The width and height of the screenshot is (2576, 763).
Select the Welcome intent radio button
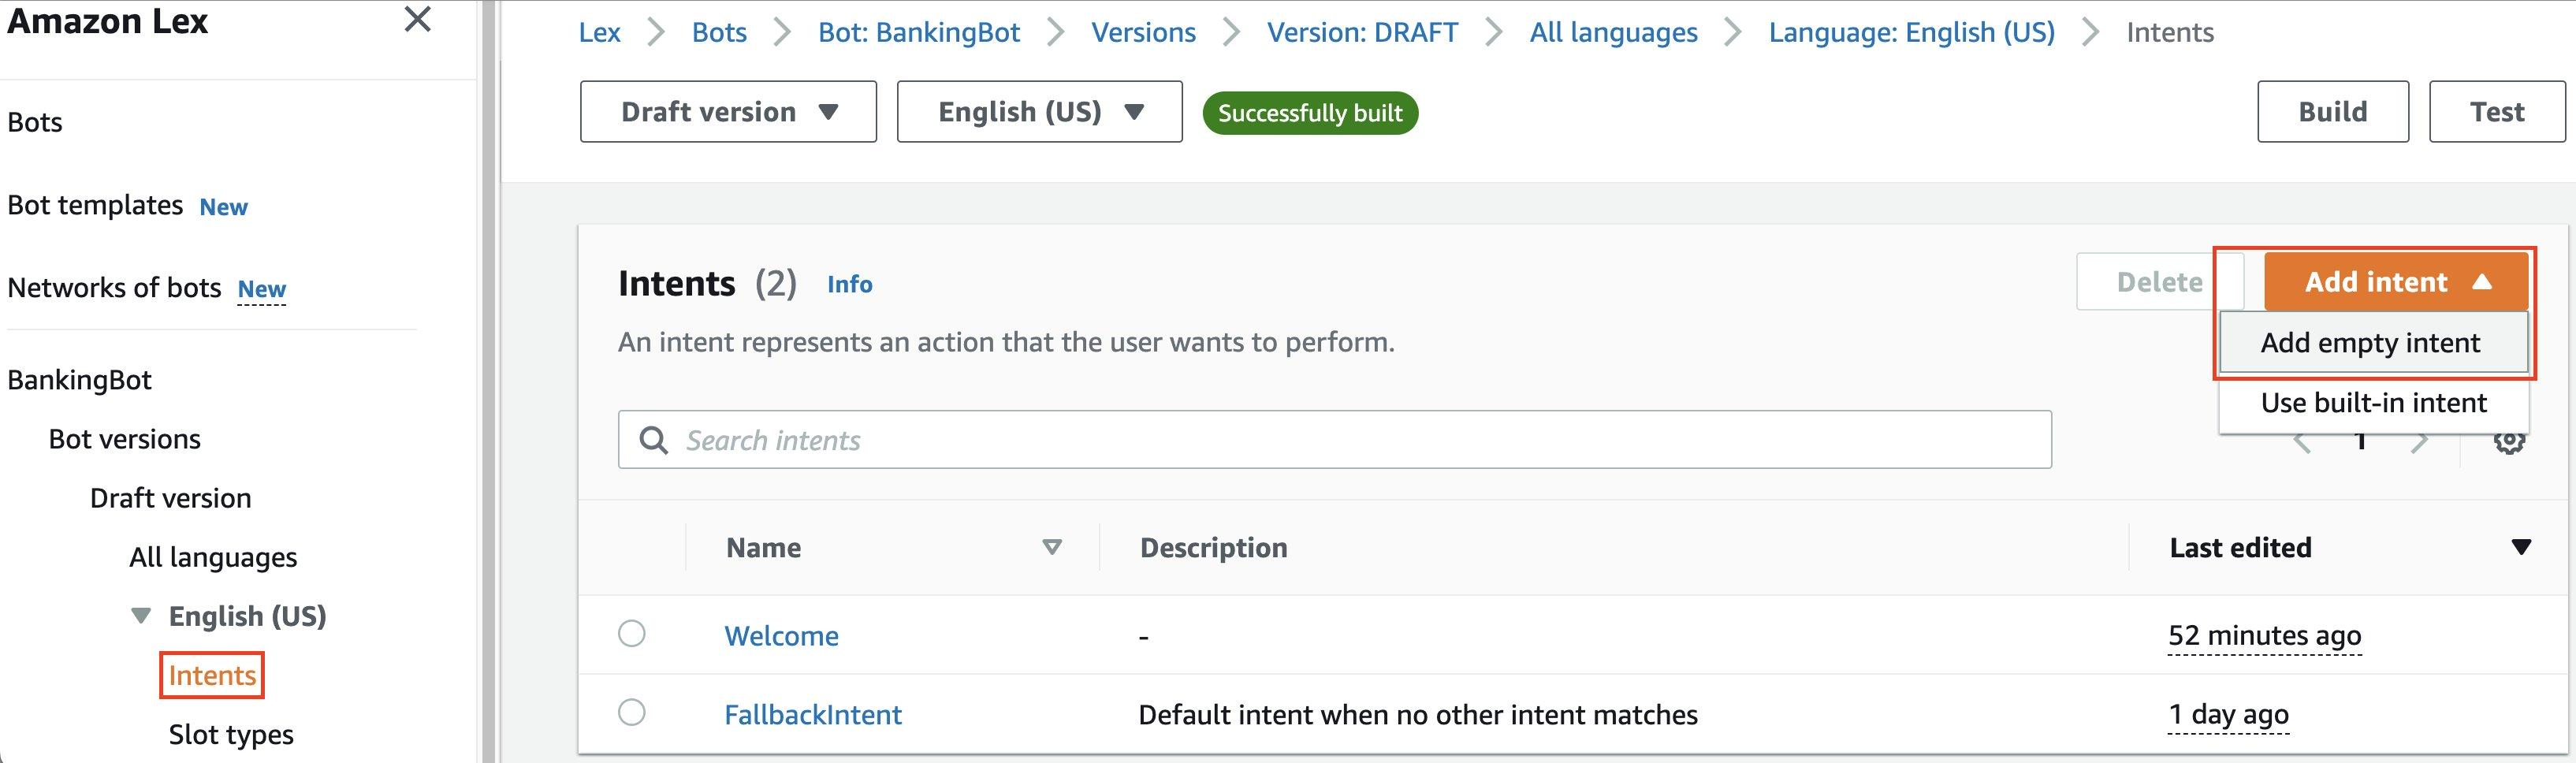click(631, 634)
